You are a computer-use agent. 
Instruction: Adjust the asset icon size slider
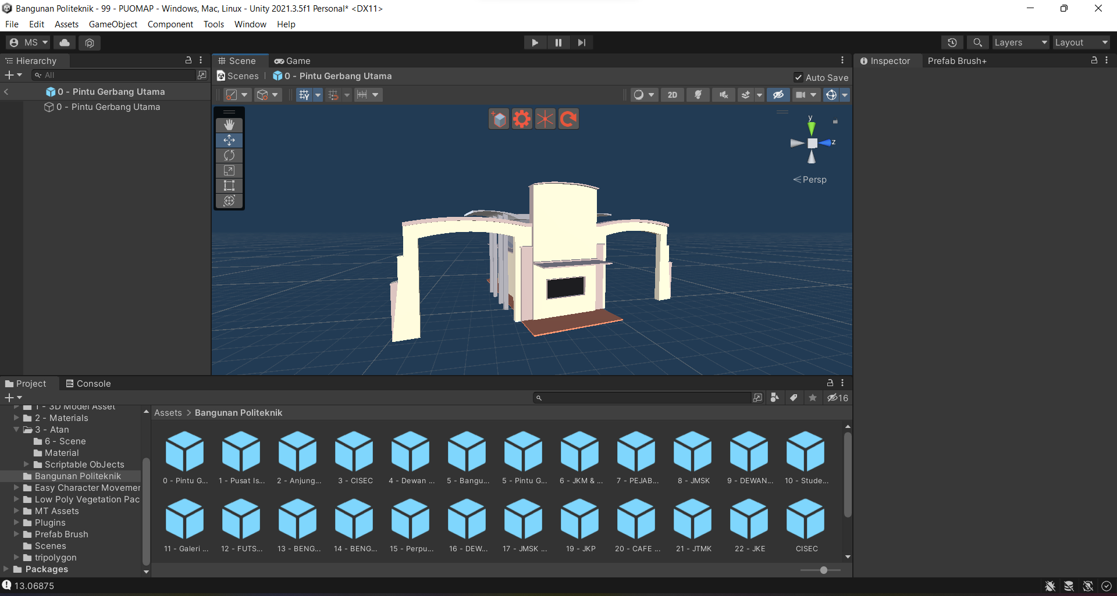pyautogui.click(x=823, y=570)
